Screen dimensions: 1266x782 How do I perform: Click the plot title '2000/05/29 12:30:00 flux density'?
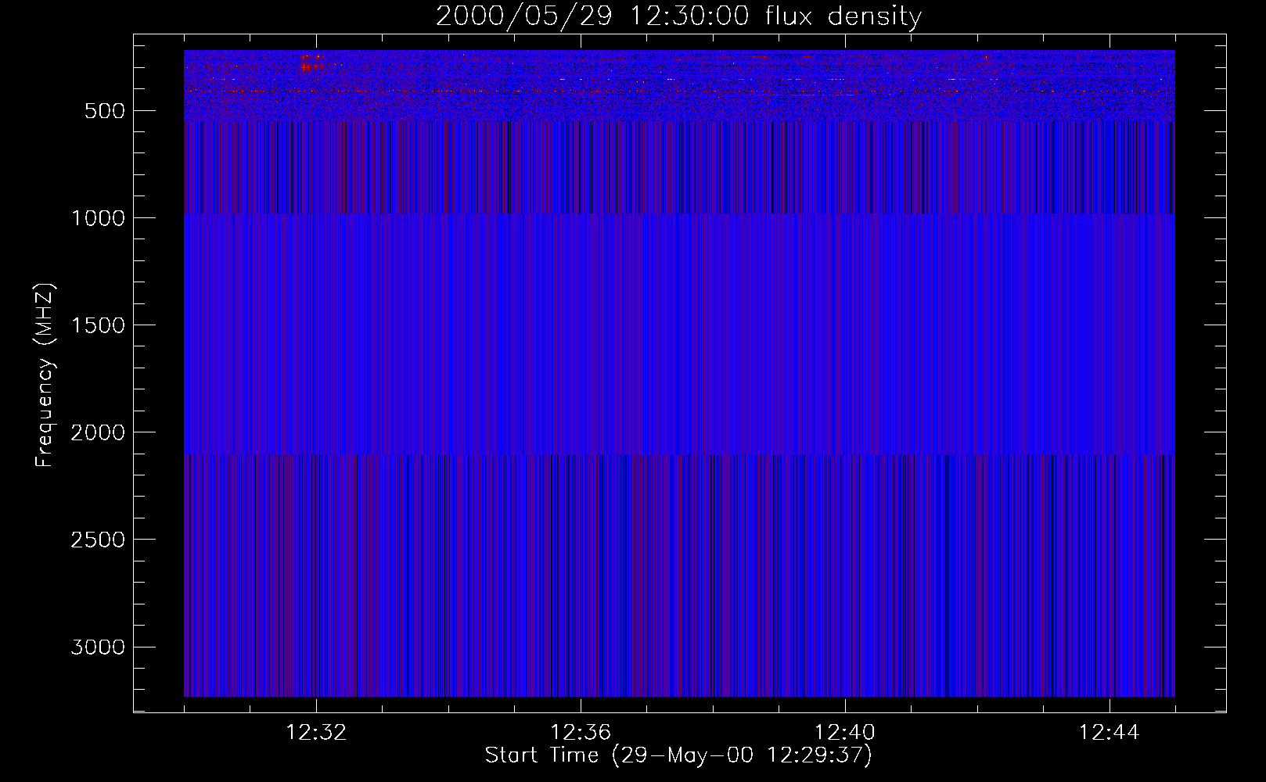(x=678, y=16)
